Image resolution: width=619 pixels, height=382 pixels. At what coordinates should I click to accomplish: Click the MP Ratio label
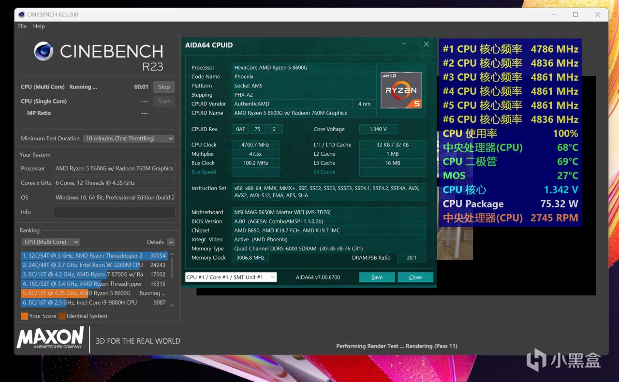click(39, 113)
